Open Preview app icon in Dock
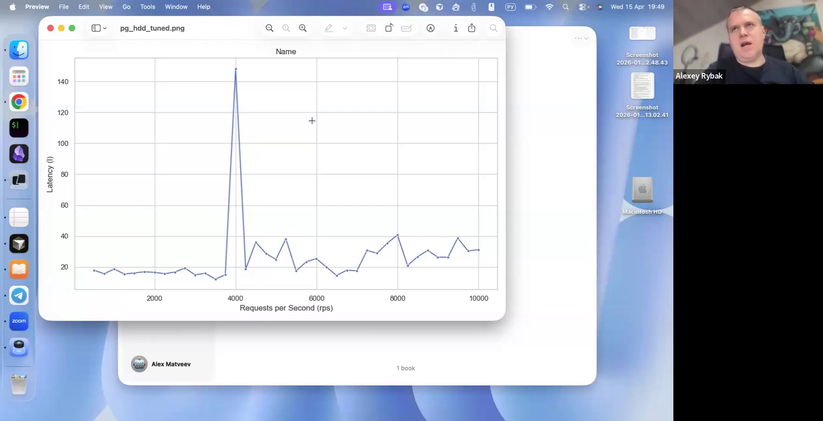 tap(19, 348)
